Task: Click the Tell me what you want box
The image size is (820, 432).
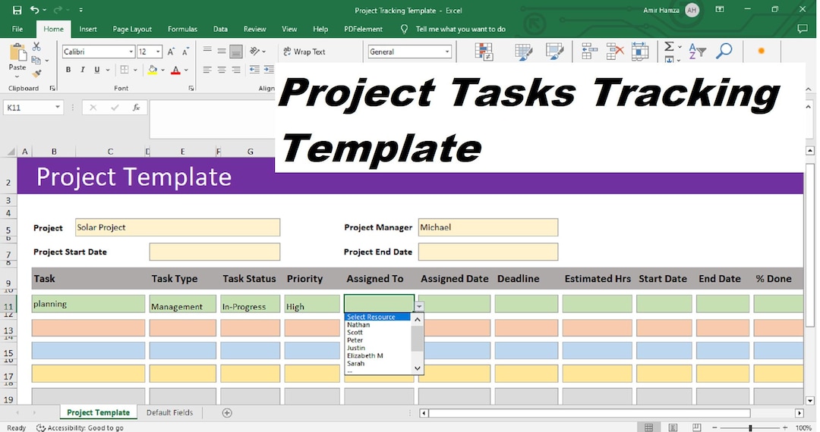Action: 460,30
